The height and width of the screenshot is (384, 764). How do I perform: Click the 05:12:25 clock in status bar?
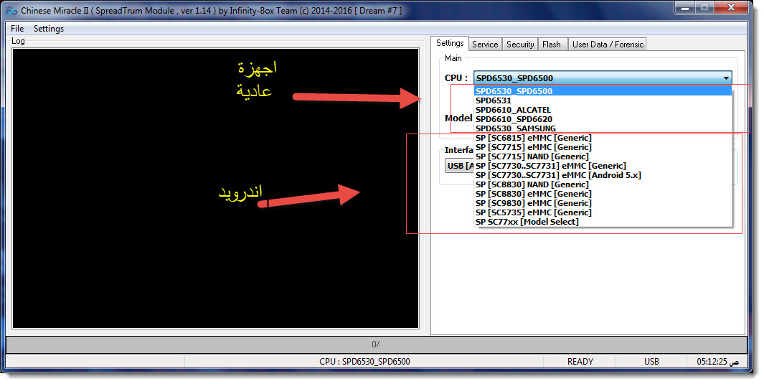(x=717, y=362)
